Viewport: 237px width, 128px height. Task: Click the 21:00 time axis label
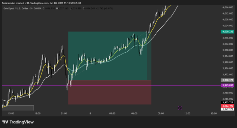(x=64, y=113)
